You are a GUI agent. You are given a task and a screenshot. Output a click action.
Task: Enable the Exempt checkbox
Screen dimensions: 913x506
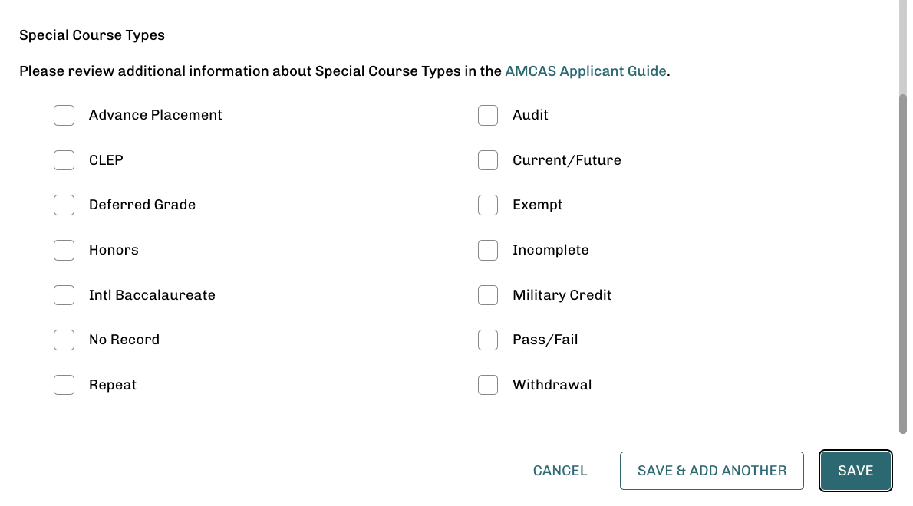488,205
